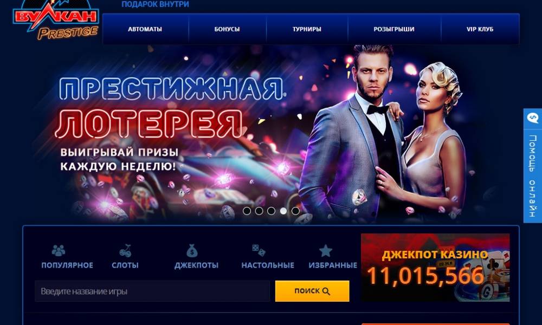Click the magnifier in Поиск button
The width and height of the screenshot is (542, 325).
pos(326,291)
